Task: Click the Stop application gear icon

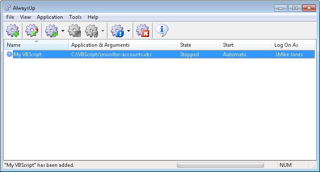Action: [74, 31]
